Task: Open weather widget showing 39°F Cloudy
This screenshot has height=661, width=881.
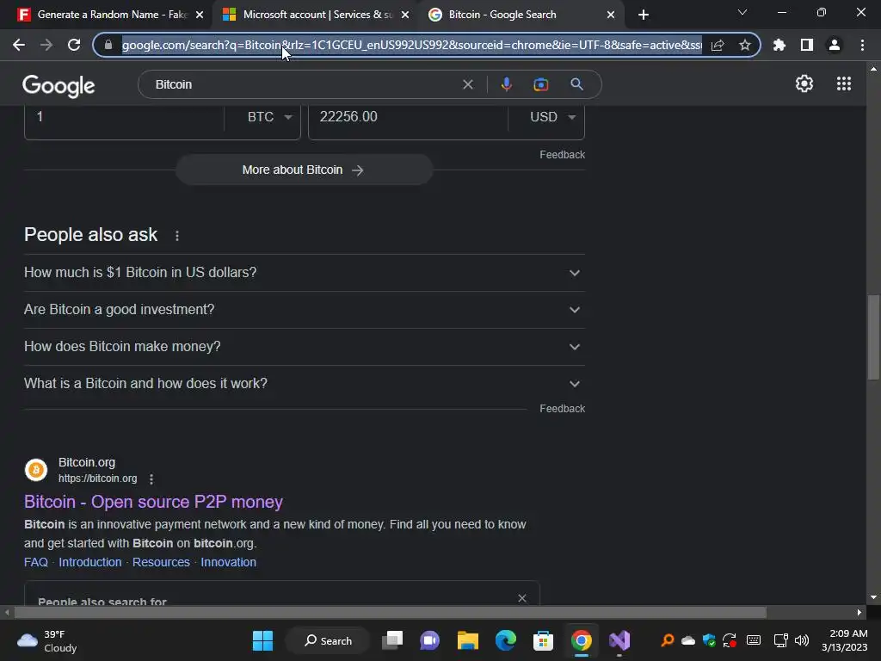Action: pos(47,640)
